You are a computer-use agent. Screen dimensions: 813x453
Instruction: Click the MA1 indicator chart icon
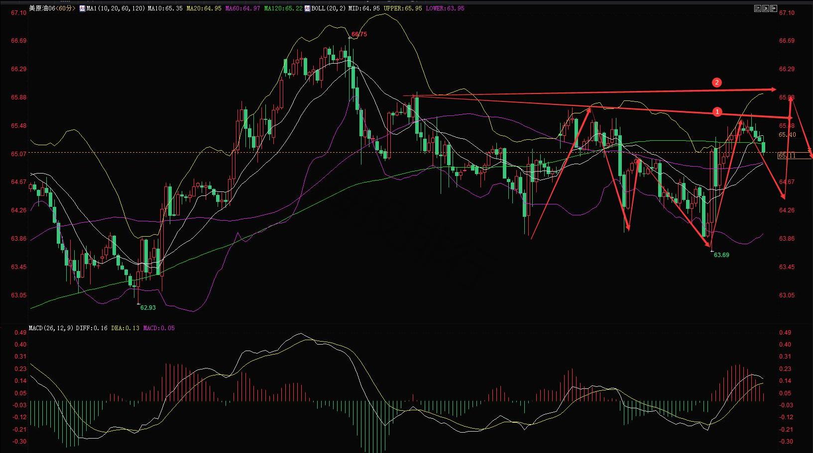click(83, 8)
